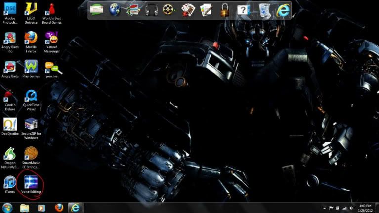Open the playing cards dock icon
The width and height of the screenshot is (379, 213).
tap(188, 10)
